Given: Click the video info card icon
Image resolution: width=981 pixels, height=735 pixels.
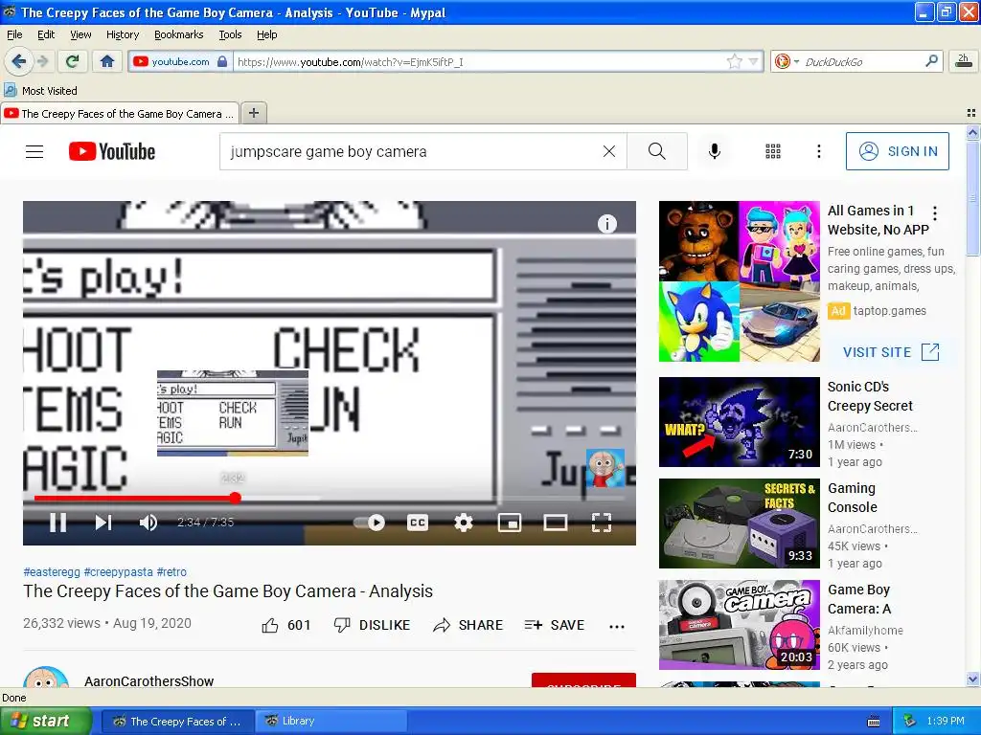Looking at the screenshot, I should point(606,224).
